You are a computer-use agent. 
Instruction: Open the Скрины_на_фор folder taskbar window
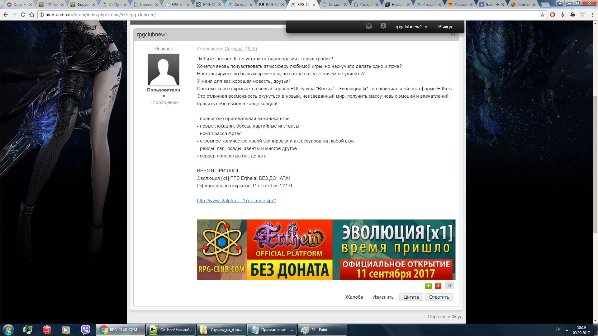click(x=221, y=330)
